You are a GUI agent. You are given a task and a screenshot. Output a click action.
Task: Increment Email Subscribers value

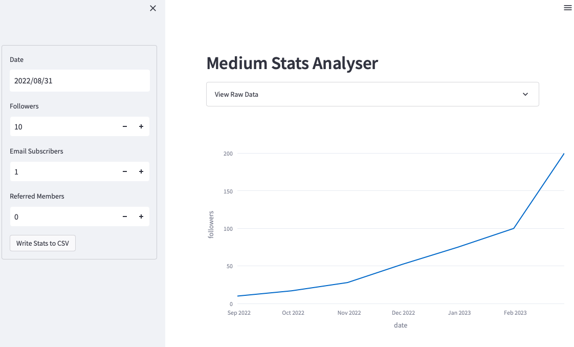(141, 171)
